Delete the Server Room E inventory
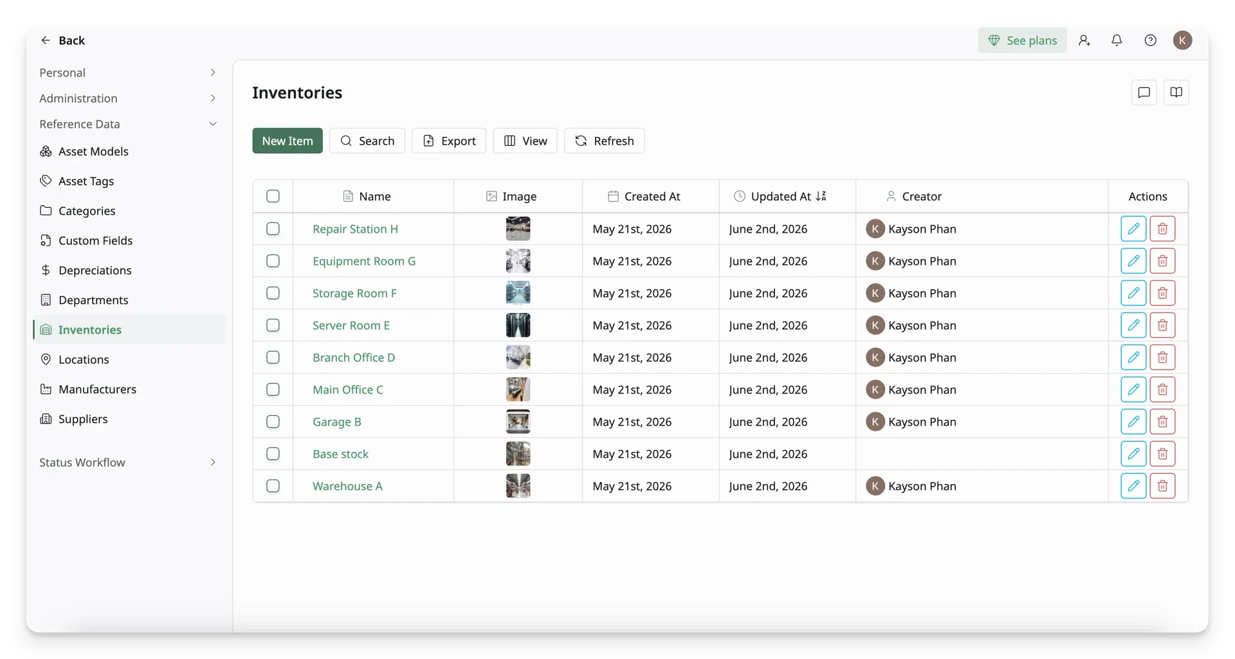 [1162, 325]
